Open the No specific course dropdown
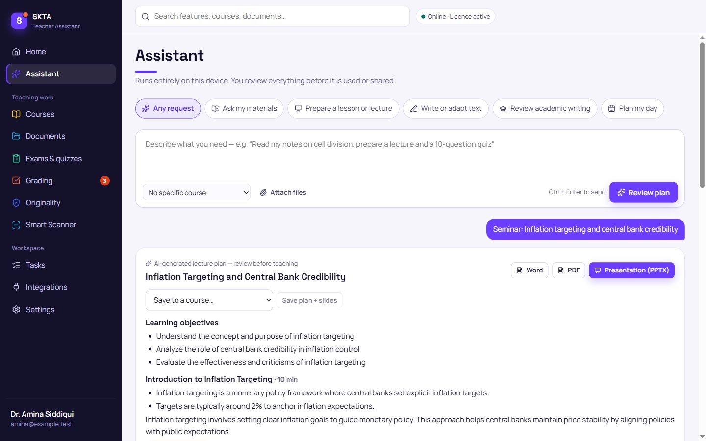This screenshot has width=706, height=441. 197,193
